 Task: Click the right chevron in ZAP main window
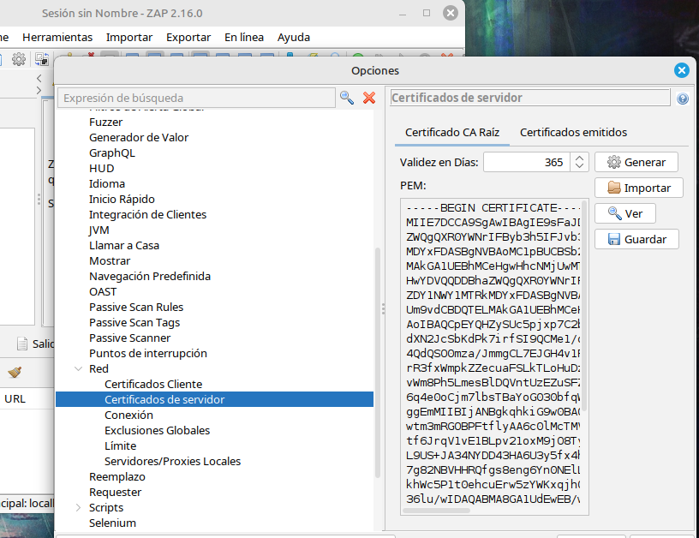click(39, 91)
